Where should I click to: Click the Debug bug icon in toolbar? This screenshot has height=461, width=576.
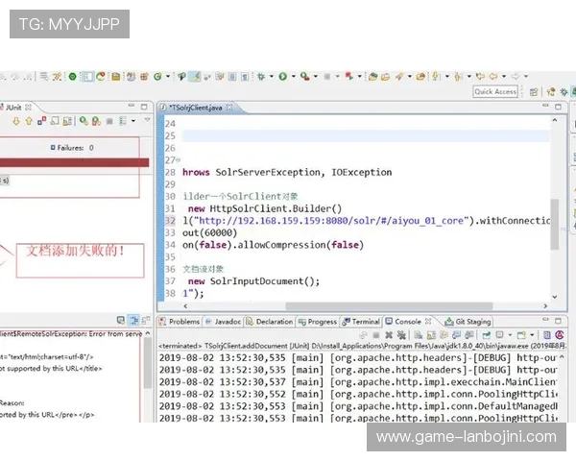tap(260, 76)
